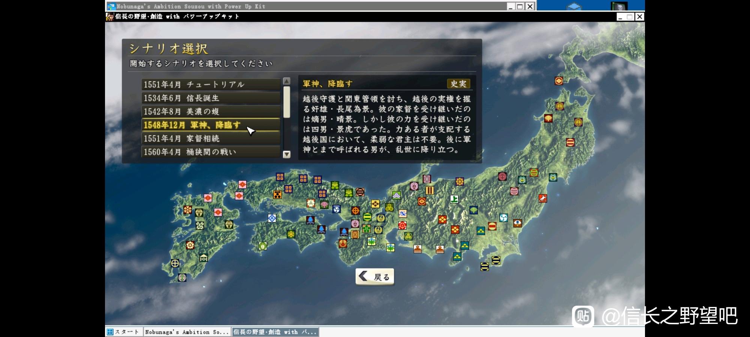This screenshot has height=337, width=750.
Task: Select the tomoe swirl crest on navy
Action: [336, 209]
